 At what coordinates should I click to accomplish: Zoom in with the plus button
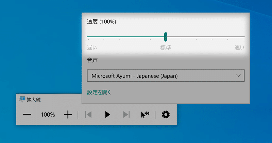68,115
